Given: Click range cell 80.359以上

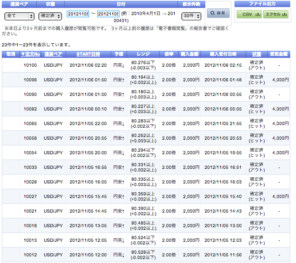Looking at the screenshot, I should (x=143, y=196).
